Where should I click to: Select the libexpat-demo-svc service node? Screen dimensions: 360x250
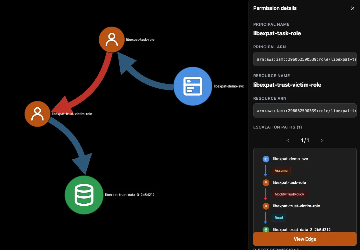click(193, 86)
